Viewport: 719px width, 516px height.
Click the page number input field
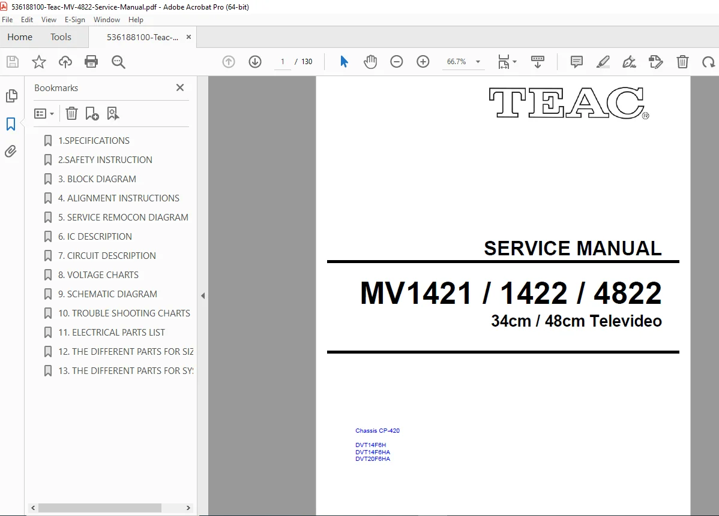coord(283,61)
